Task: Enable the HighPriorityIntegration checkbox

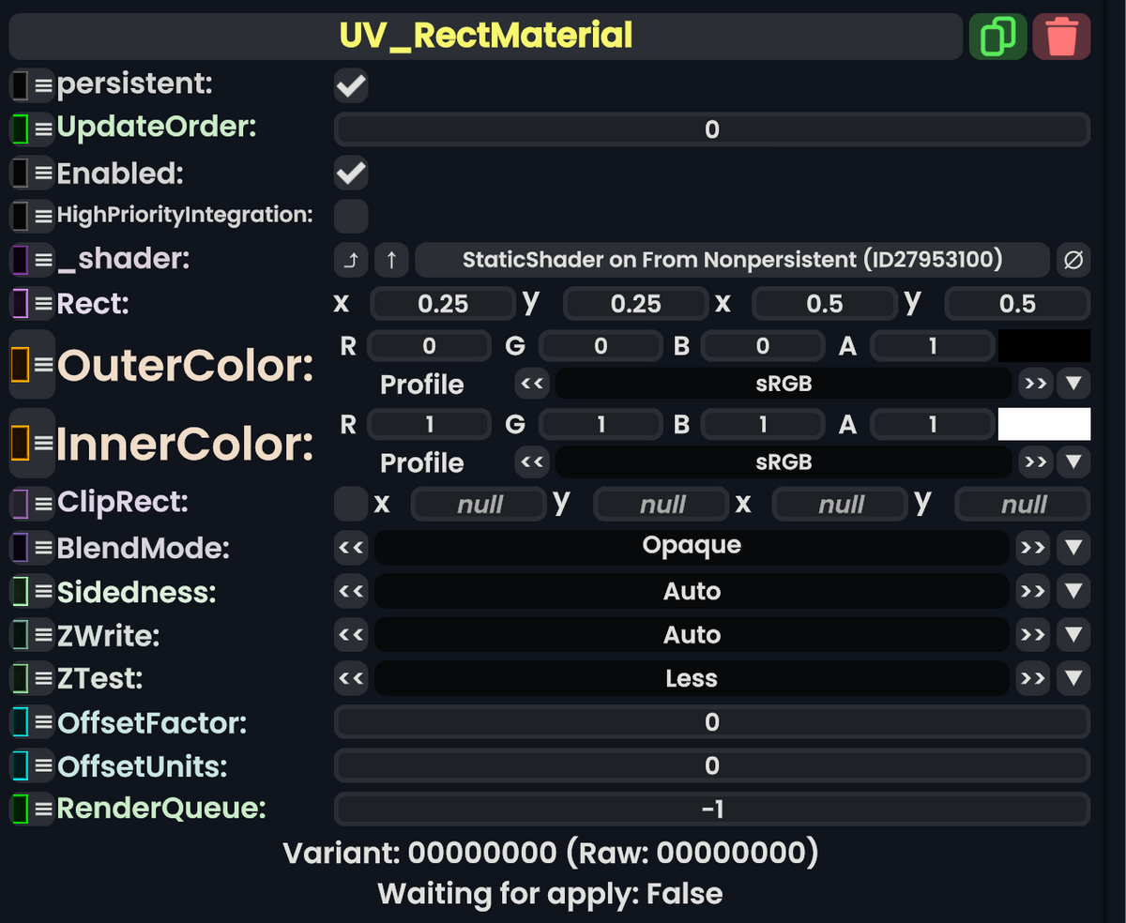Action: coord(349,217)
